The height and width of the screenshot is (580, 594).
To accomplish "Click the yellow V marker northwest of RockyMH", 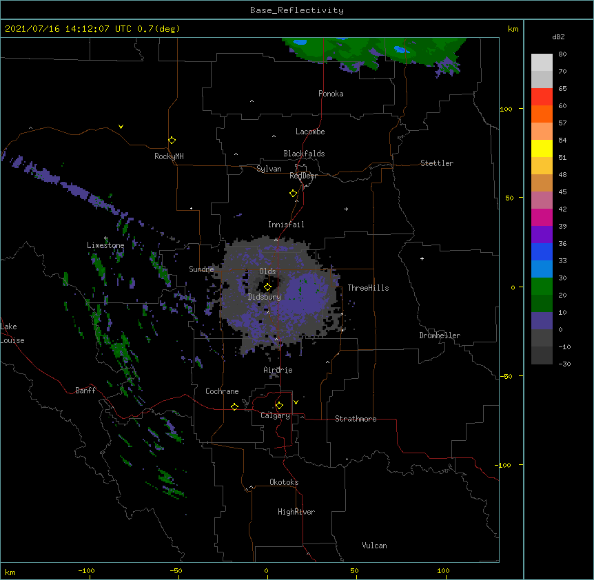I will click(x=121, y=127).
